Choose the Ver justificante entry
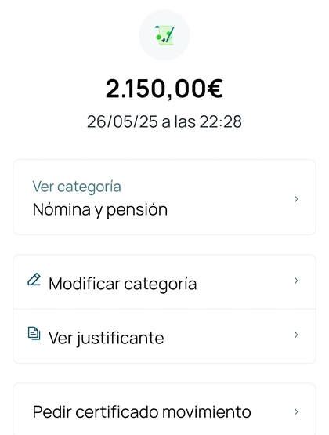The image size is (329, 435). point(164,336)
